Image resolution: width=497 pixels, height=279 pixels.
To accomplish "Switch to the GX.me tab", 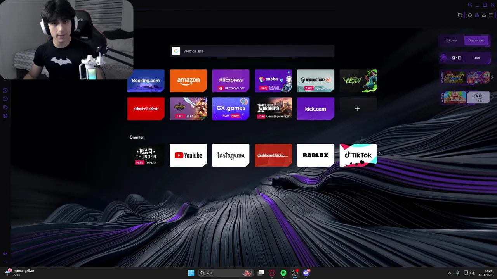I will [x=451, y=40].
